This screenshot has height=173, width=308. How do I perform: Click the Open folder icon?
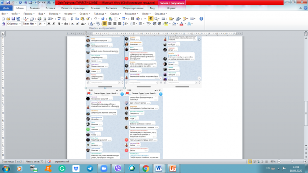pos(8,19)
